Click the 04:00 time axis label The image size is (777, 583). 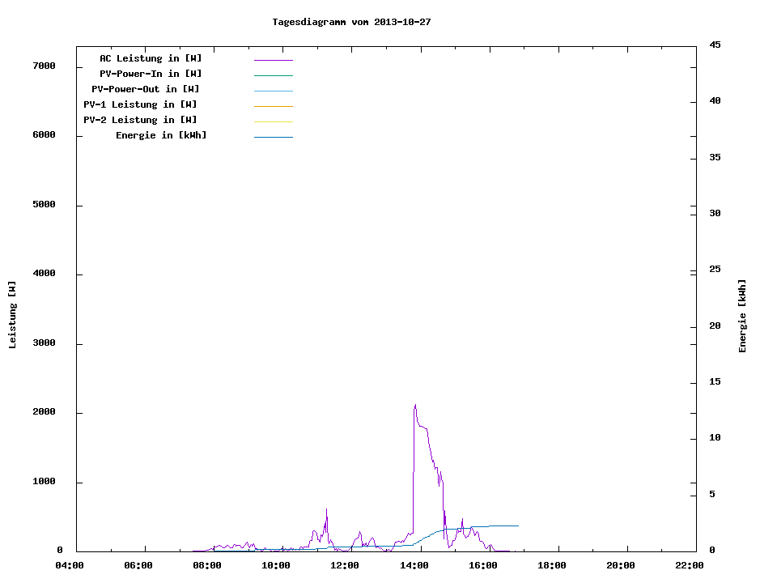tap(70, 565)
